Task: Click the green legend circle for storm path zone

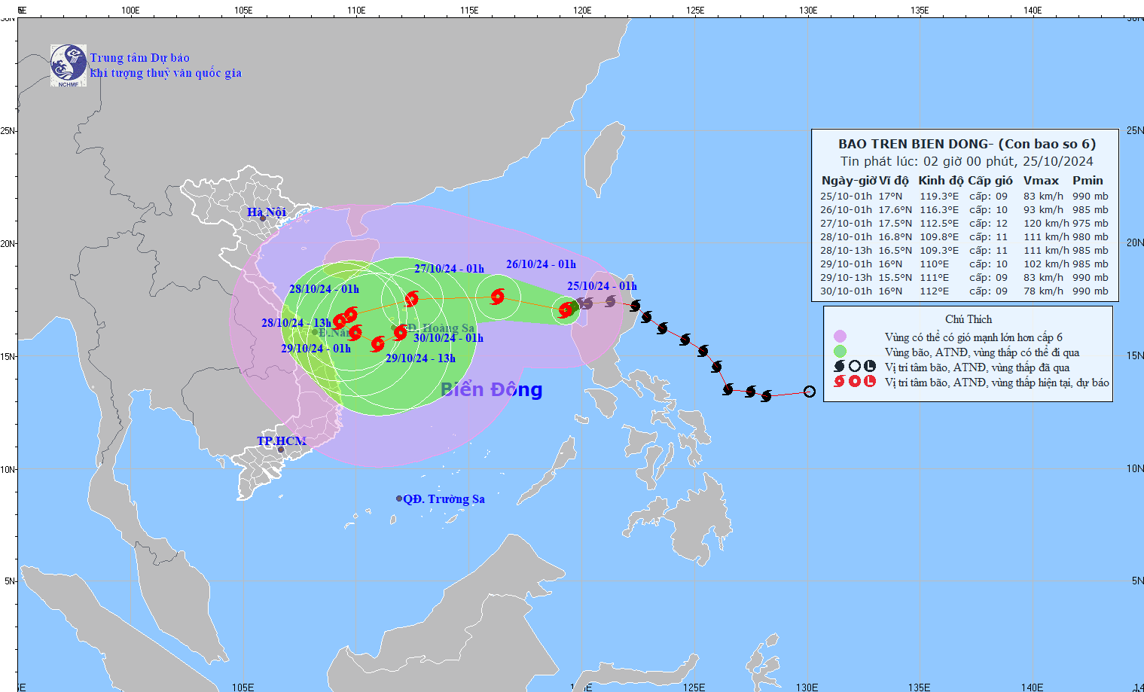Action: pos(840,352)
